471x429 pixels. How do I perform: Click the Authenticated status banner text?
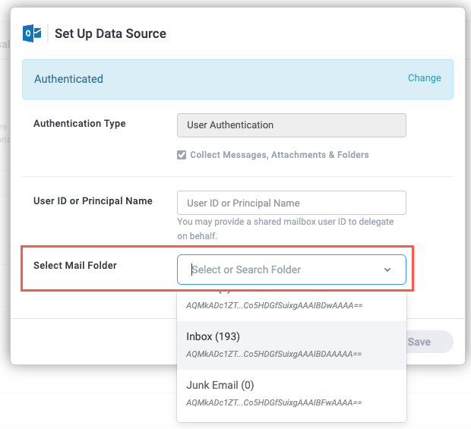click(x=68, y=79)
